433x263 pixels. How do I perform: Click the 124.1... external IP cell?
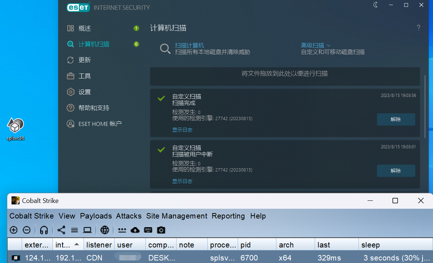[x=37, y=258]
